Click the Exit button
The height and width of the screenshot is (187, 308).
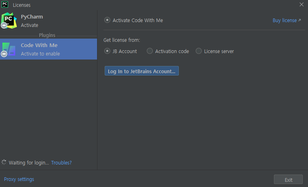tap(288, 180)
